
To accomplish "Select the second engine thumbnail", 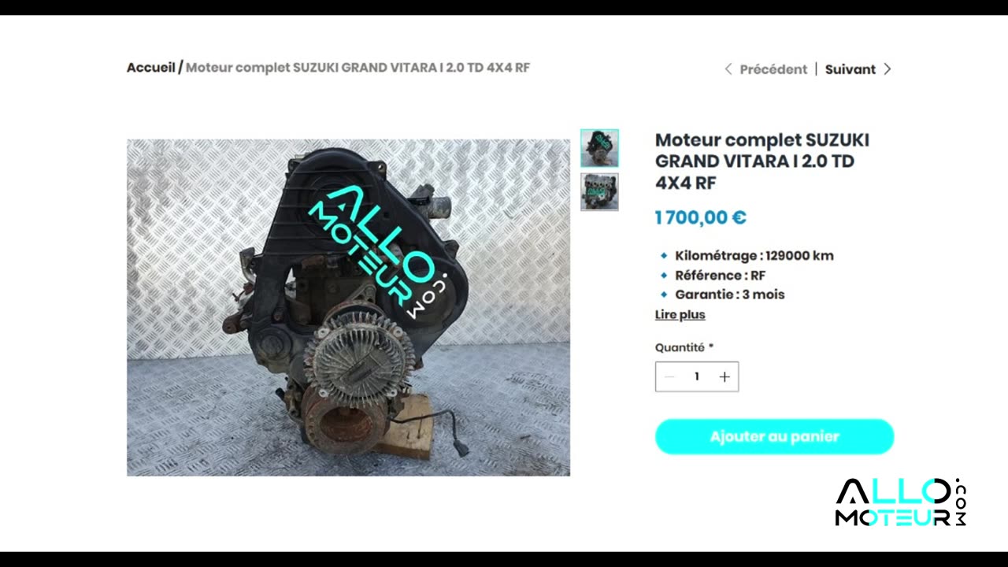I will click(x=599, y=192).
